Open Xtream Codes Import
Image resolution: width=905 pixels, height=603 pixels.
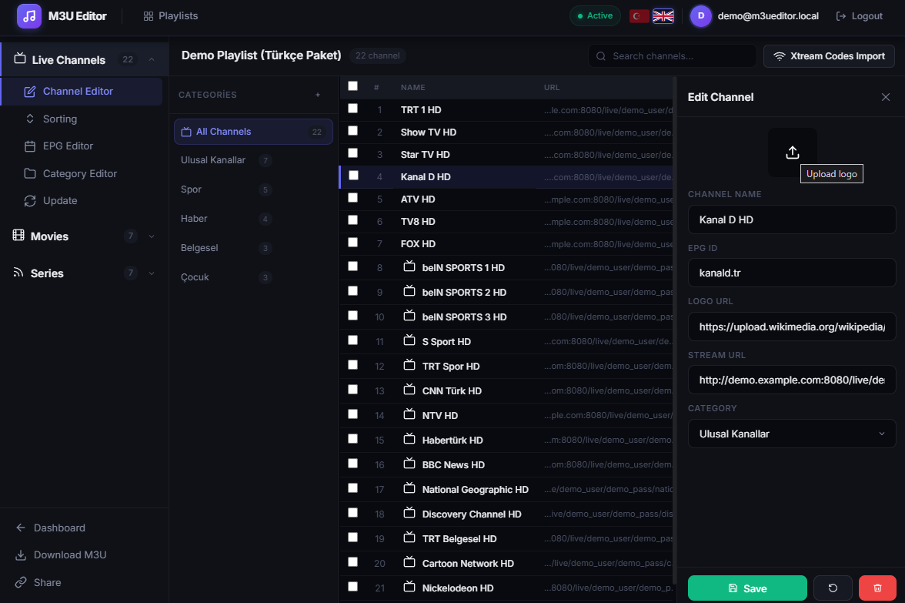coord(829,56)
